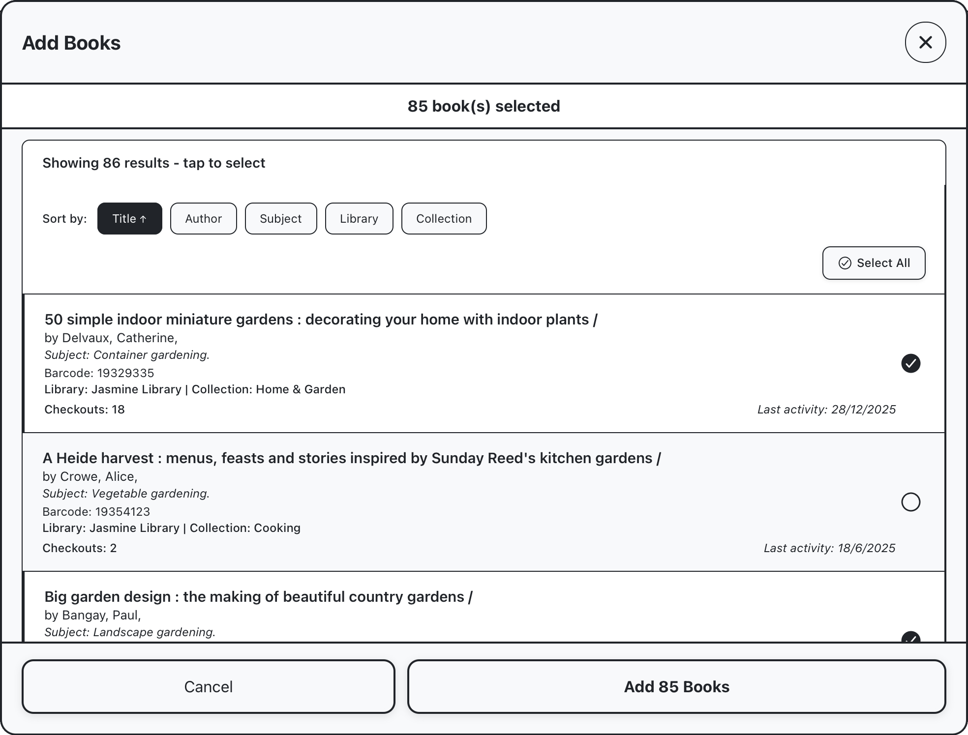Toggle Big garden design selection checkmark
This screenshot has height=735, width=968.
(910, 637)
